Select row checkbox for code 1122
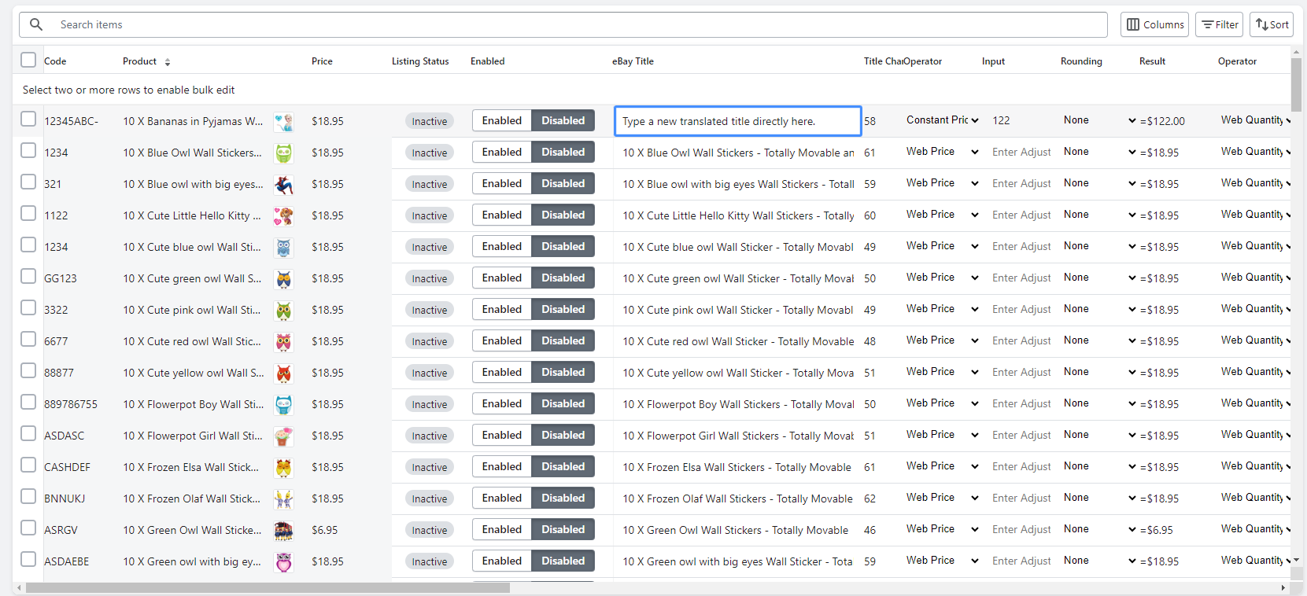 tap(28, 213)
